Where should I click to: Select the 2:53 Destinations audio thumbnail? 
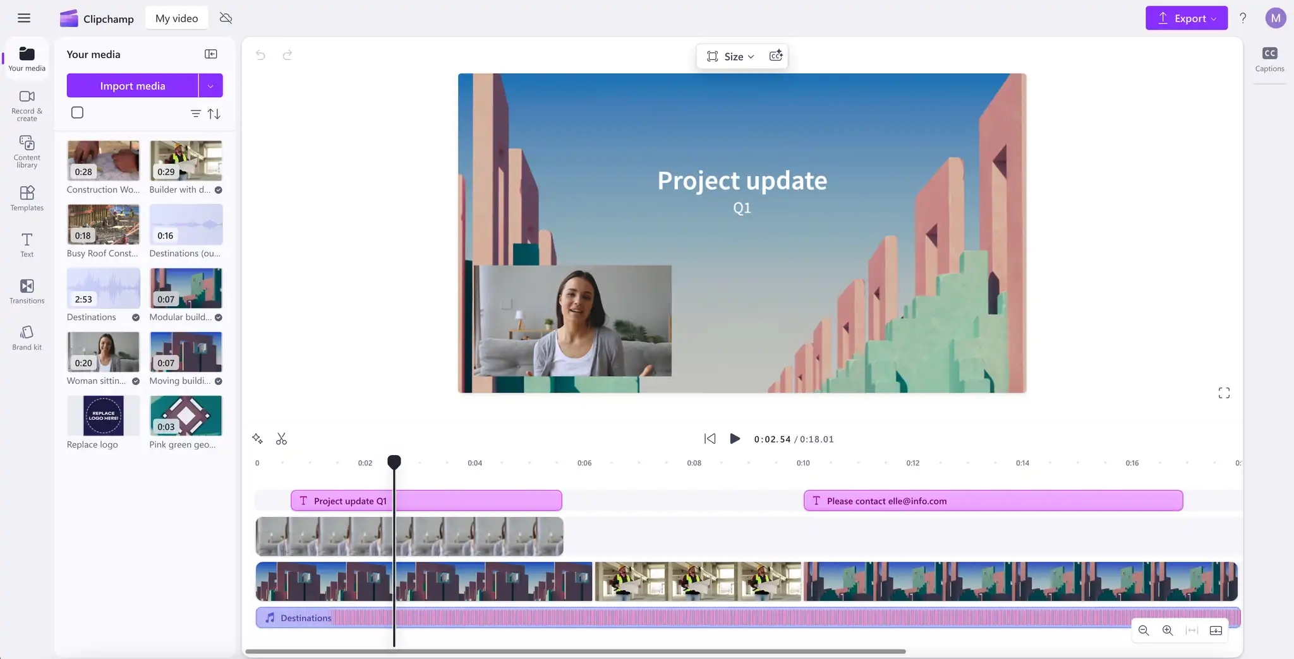pos(104,288)
